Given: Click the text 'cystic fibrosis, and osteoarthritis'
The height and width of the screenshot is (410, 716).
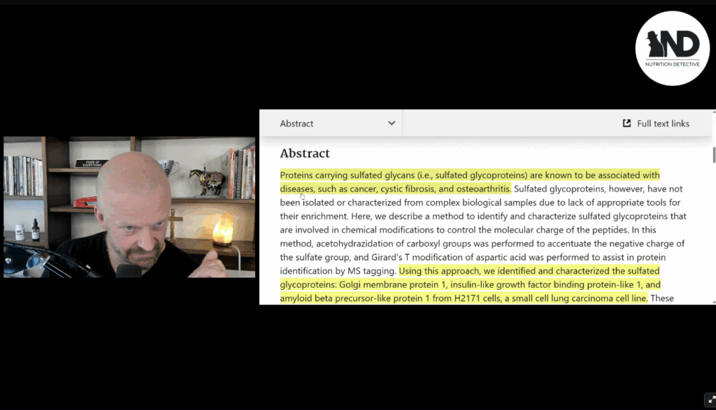Looking at the screenshot, I should click(x=445, y=189).
